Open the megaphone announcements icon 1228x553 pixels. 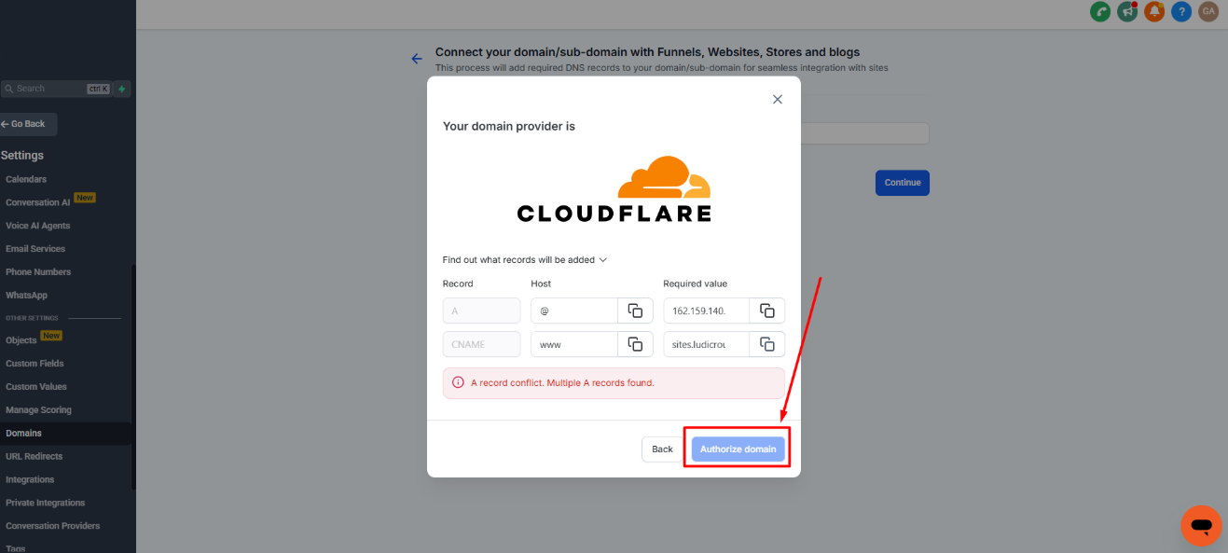tap(1127, 12)
